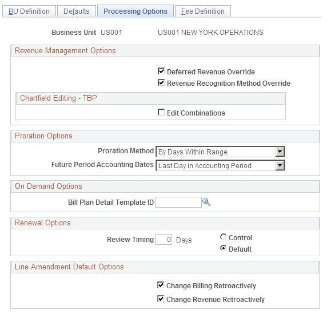Expand Future Period Accounting Dates dropdown
Viewport: 327px width, 314px height.
pyautogui.click(x=220, y=165)
